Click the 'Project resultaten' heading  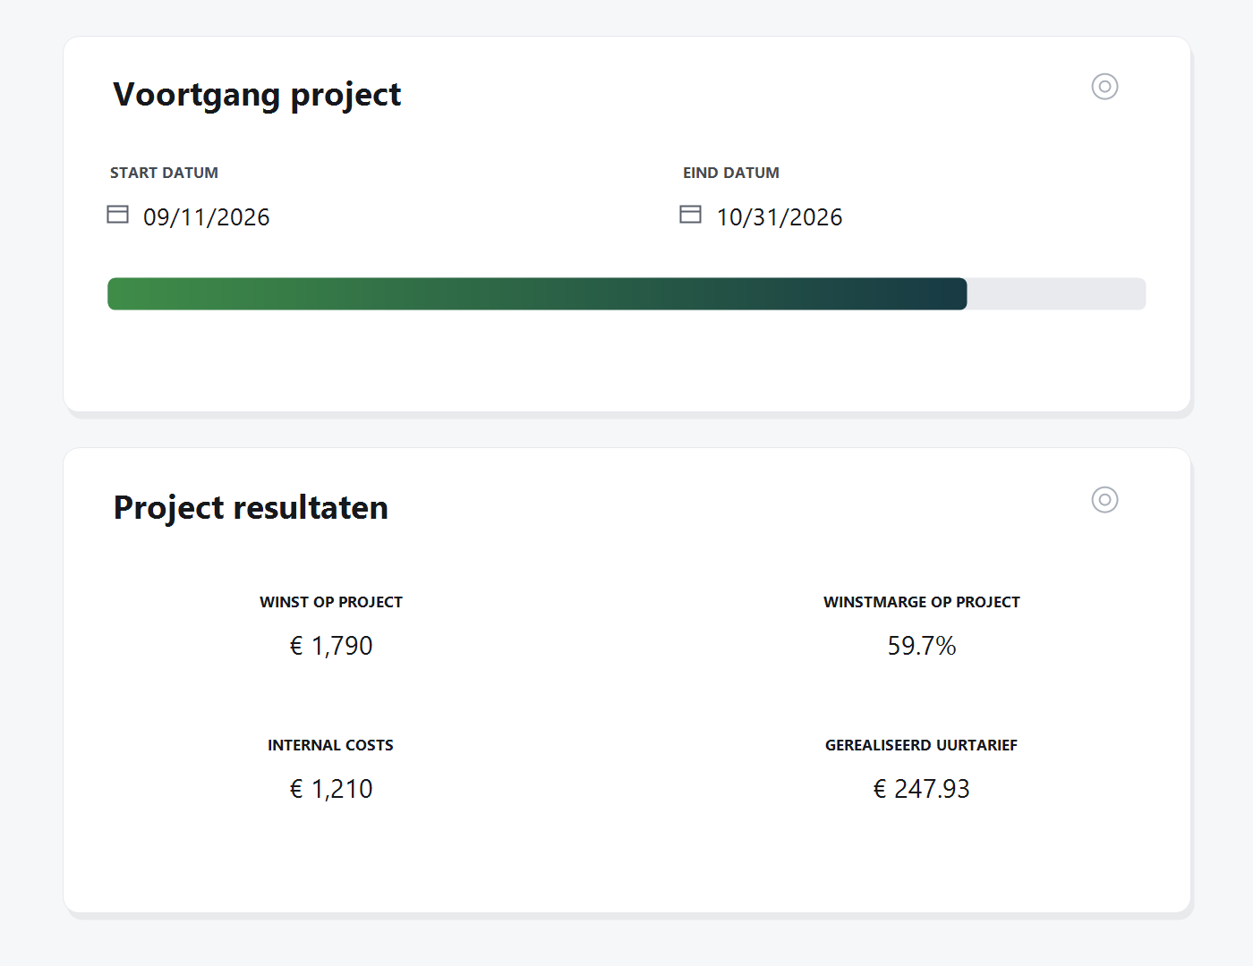pyautogui.click(x=251, y=508)
